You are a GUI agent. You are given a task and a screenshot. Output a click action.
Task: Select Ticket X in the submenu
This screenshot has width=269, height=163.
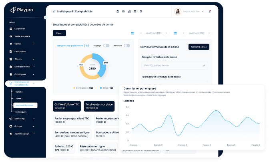pyautogui.click(x=19, y=92)
